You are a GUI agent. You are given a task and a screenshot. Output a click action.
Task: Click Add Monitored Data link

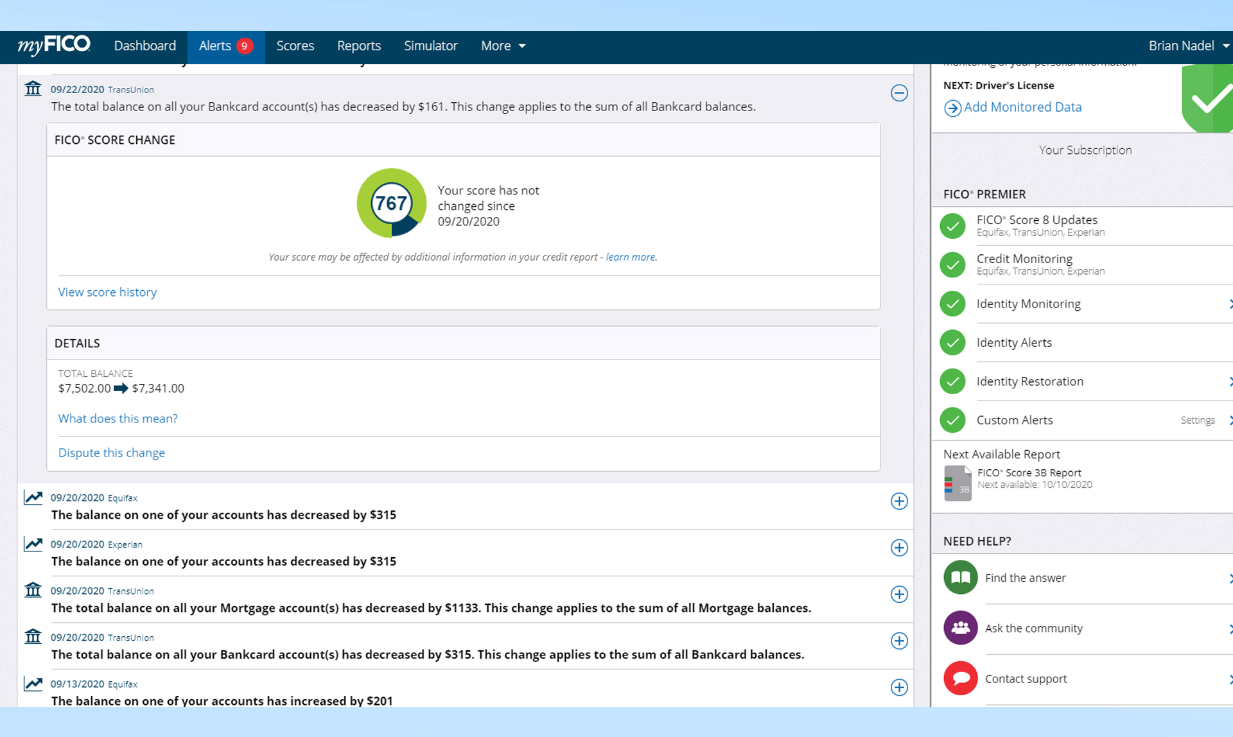[x=1022, y=107]
